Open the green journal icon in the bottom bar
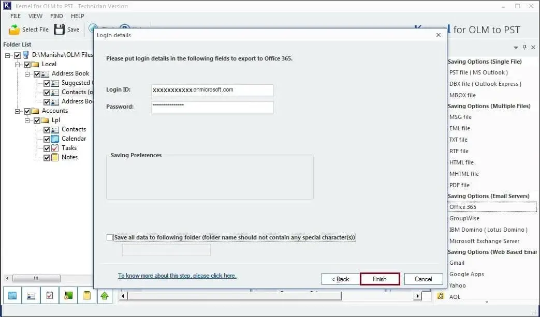 point(68,295)
